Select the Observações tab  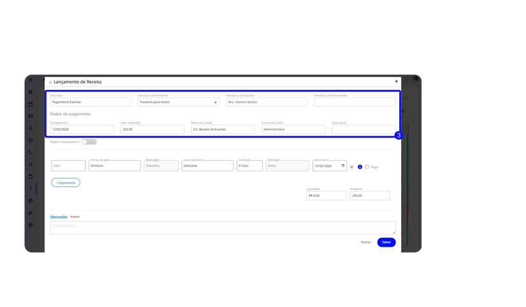59,217
